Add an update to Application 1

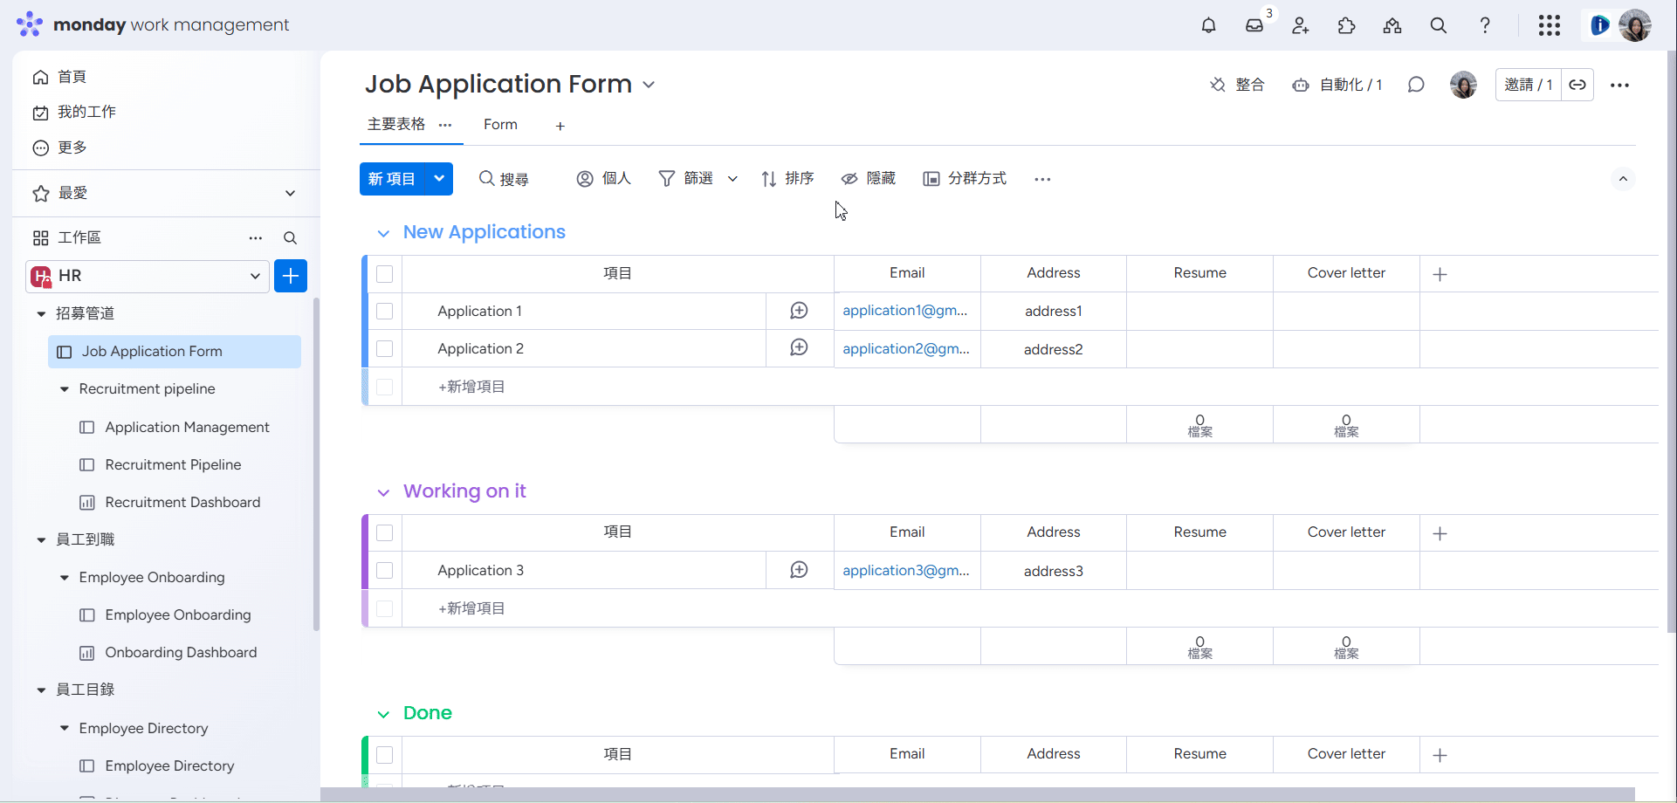[x=799, y=311]
